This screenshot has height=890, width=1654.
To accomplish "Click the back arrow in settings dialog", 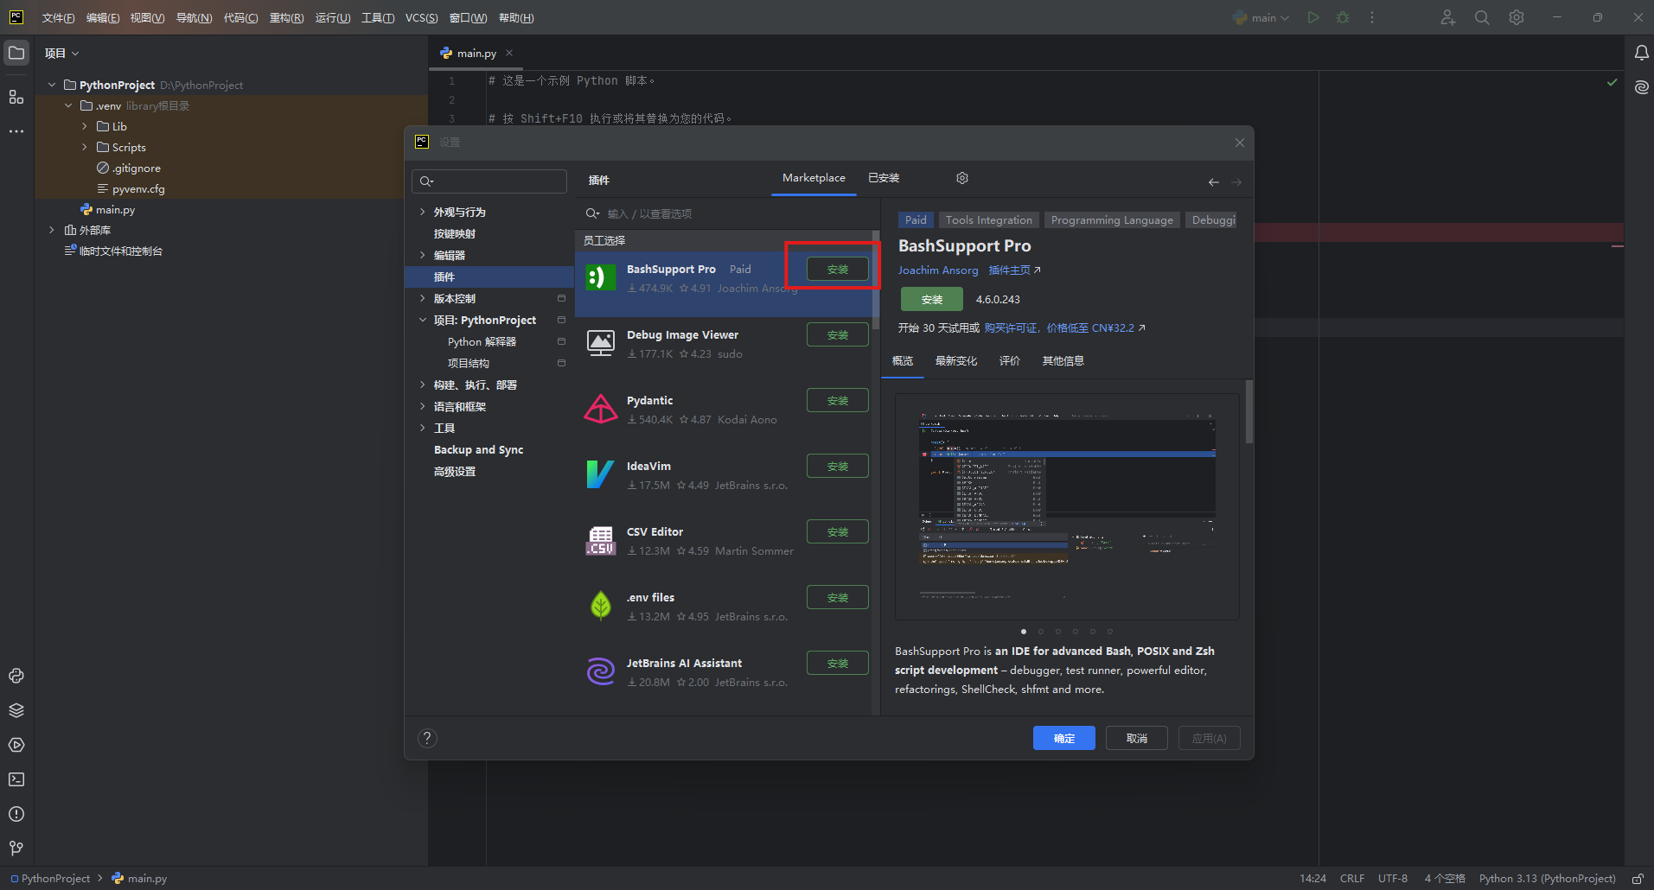I will tap(1214, 182).
